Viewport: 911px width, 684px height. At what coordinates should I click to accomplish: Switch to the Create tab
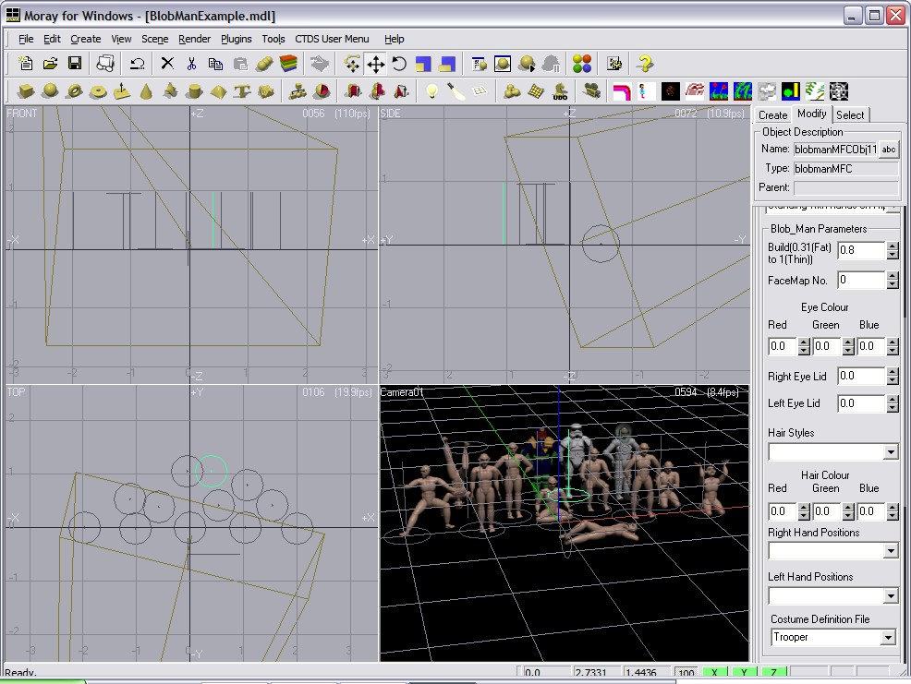coord(772,115)
